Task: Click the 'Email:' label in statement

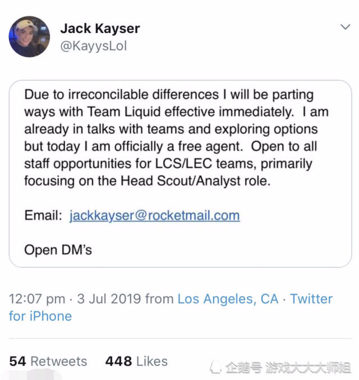Action: (x=43, y=215)
